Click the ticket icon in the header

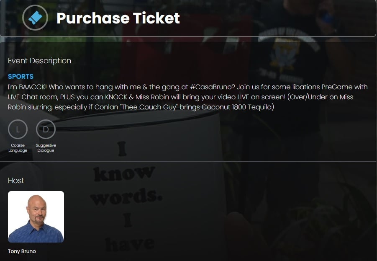pyautogui.click(x=35, y=18)
